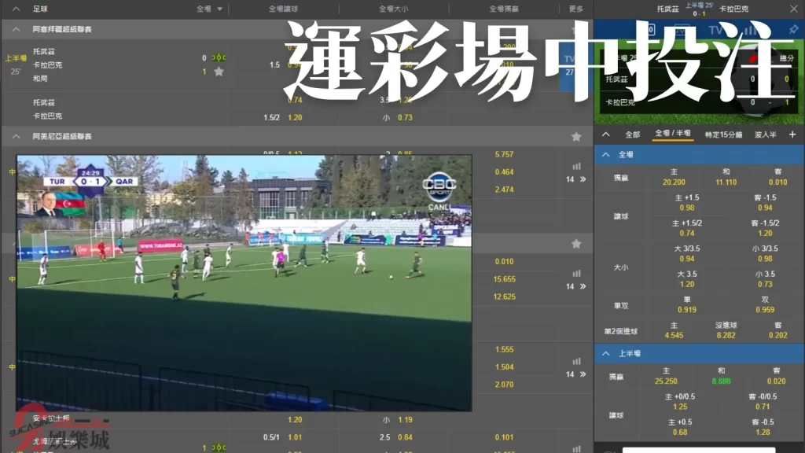This screenshot has height=453, width=805.
Task: Open the statistics bars icon above first 14
Action: (576, 166)
